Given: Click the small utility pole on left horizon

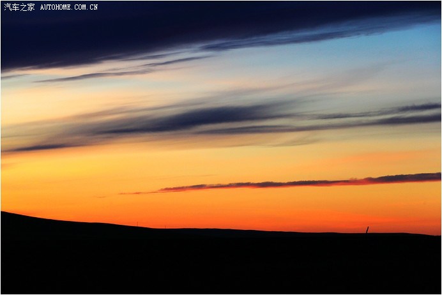Looking at the screenshot, I should (x=137, y=224).
